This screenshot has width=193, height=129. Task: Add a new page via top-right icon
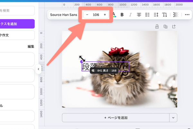click(x=174, y=27)
